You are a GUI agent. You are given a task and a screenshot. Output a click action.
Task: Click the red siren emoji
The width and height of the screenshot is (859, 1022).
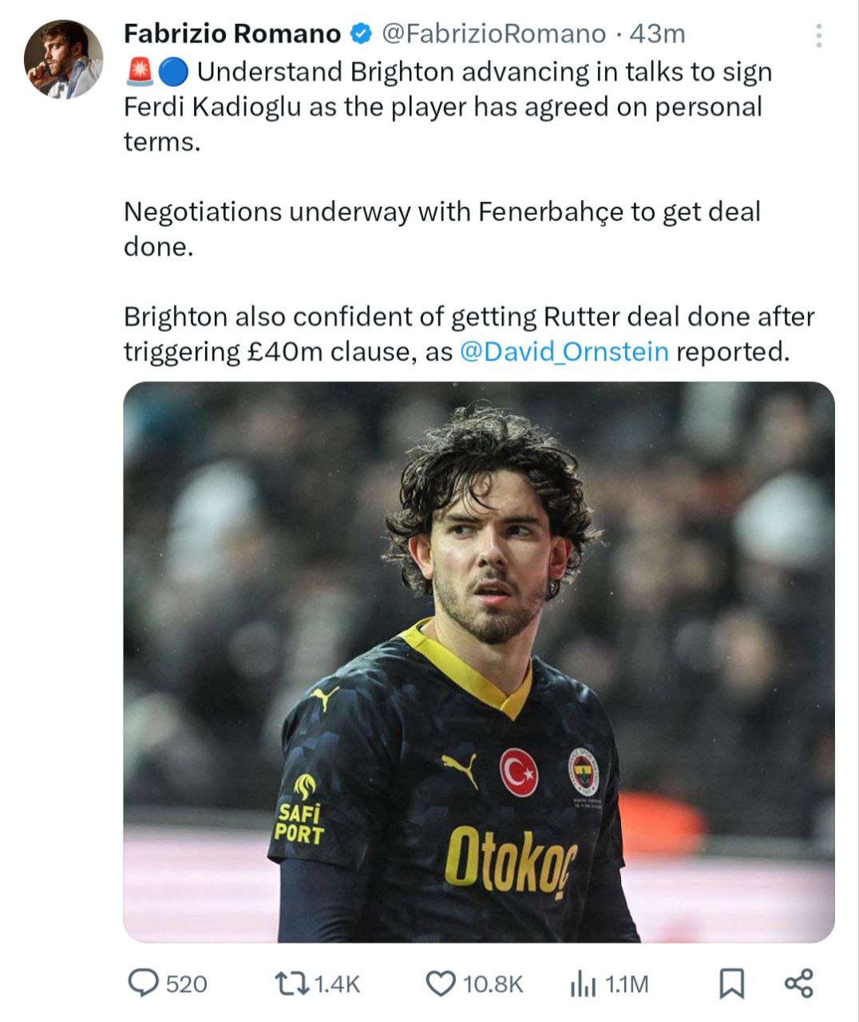tap(140, 72)
